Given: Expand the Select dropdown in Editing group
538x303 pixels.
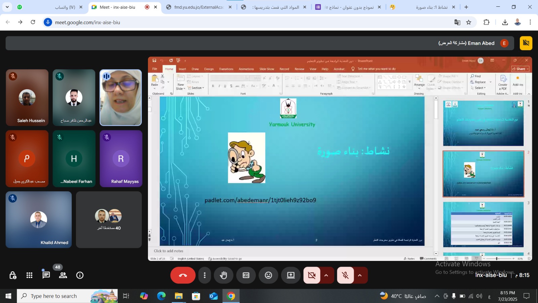Looking at the screenshot, I should point(478,88).
